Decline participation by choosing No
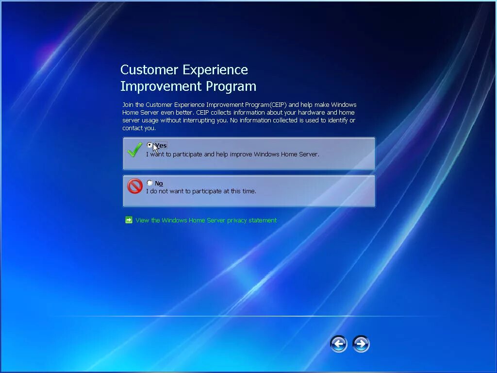This screenshot has height=373, width=497. tap(149, 183)
